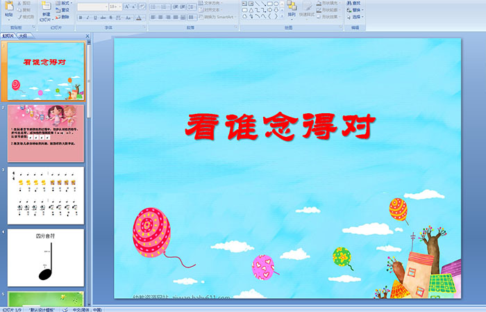Click the Bullets list icon

[154, 7]
